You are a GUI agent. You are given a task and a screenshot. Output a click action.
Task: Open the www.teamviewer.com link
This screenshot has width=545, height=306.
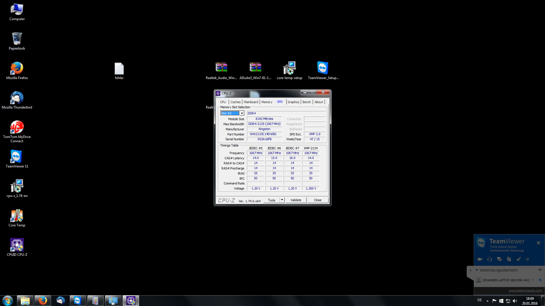coord(525,290)
